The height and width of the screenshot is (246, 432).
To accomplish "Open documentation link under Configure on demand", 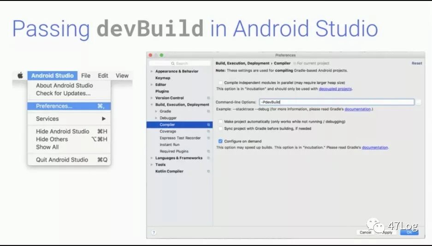I will pos(375,148).
